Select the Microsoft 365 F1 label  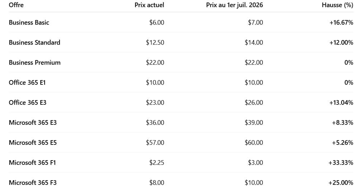click(32, 162)
